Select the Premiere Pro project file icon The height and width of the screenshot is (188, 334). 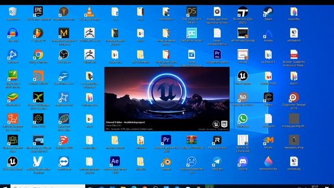click(x=217, y=54)
